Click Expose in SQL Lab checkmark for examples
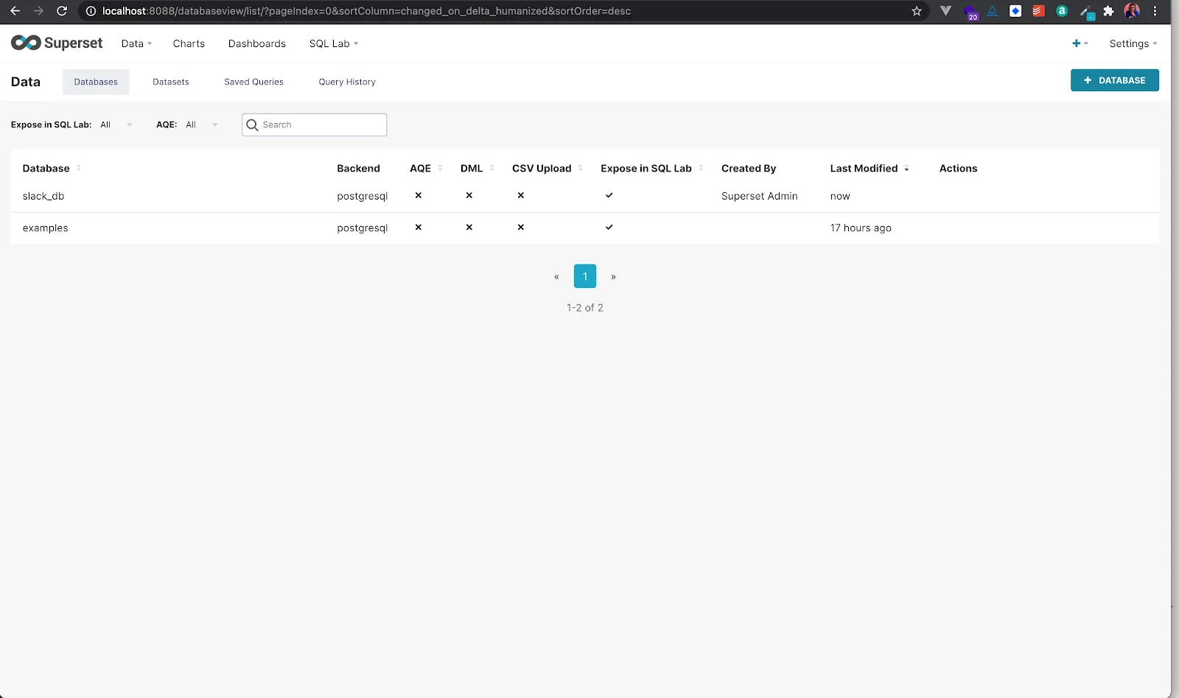The image size is (1179, 698). 609,227
